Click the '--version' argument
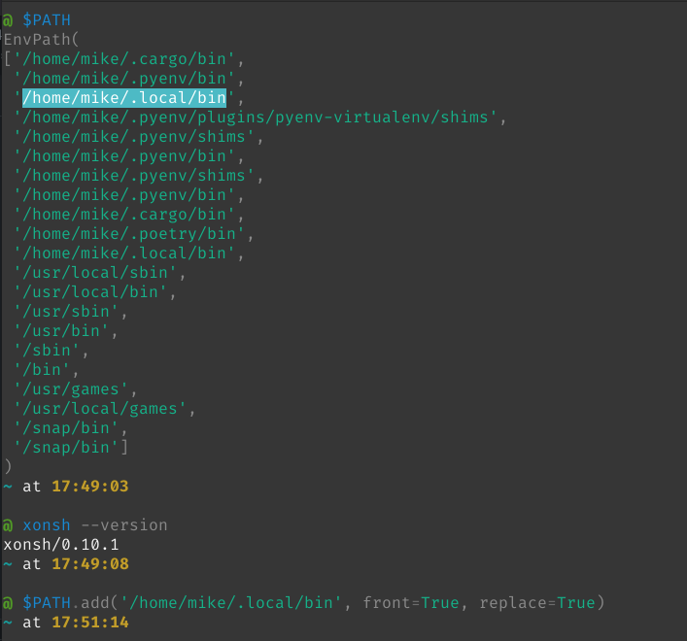This screenshot has width=687, height=641. coord(124,525)
